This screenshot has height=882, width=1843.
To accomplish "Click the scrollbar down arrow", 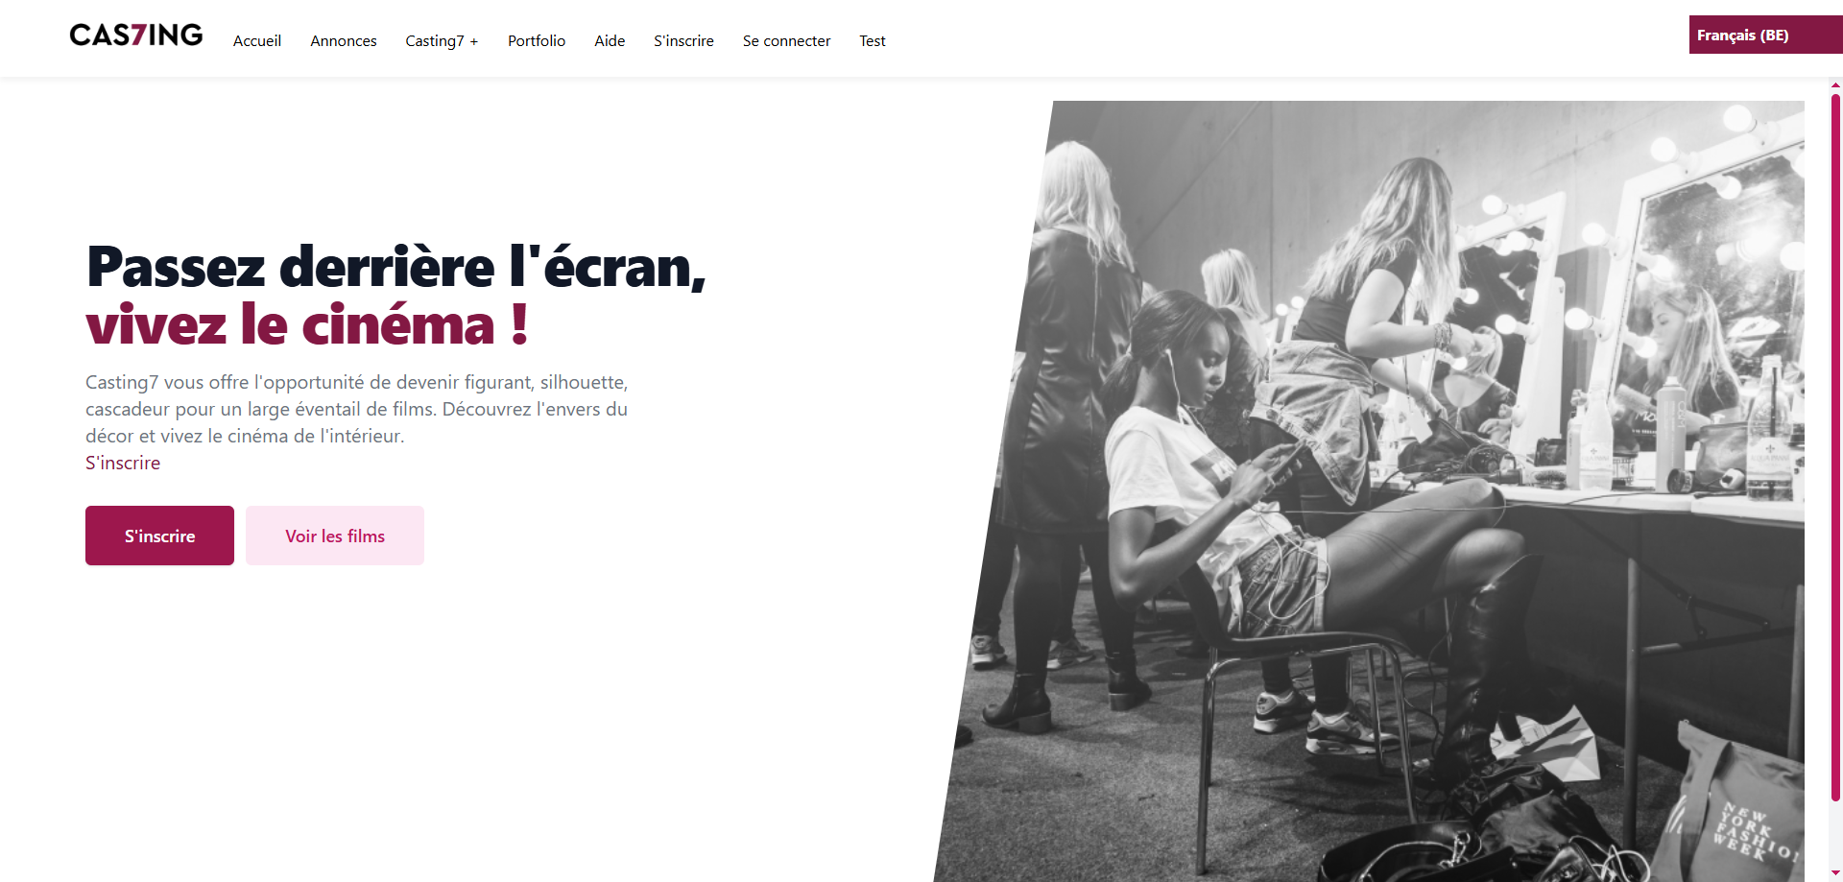I will (1835, 872).
